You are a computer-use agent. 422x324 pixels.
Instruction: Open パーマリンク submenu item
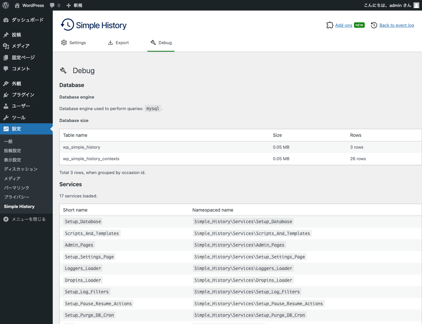click(x=16, y=188)
